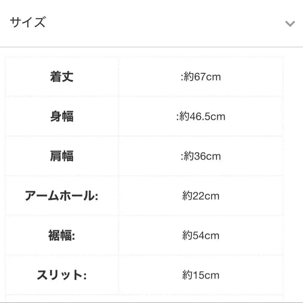Click the :約67cm length value
This screenshot has width=303, height=303.
click(x=201, y=77)
